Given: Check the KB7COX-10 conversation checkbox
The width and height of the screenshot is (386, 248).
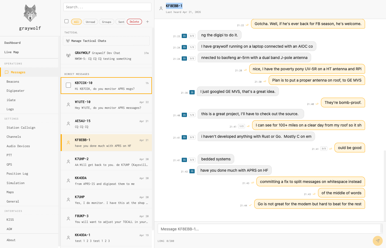Looking at the screenshot, I should [x=68, y=85].
